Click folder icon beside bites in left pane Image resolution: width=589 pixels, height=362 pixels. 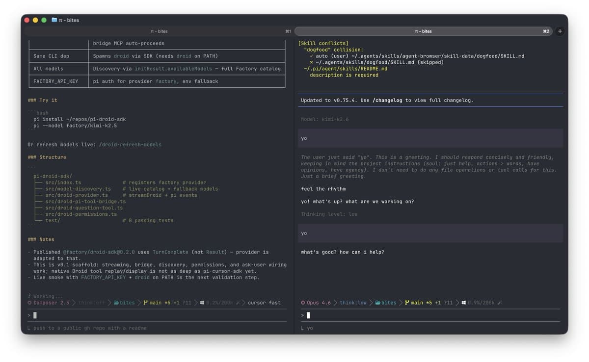point(116,303)
